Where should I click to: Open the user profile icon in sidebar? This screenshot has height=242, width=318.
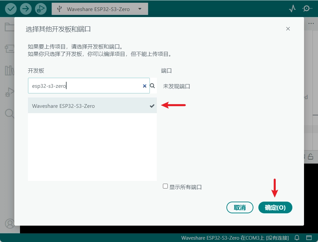coord(10,223)
